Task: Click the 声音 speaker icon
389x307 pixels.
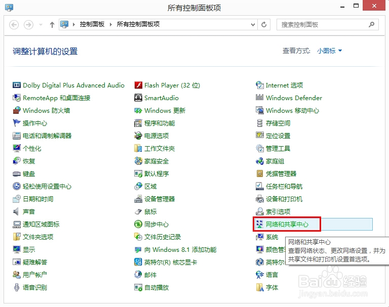Action: pos(16,211)
